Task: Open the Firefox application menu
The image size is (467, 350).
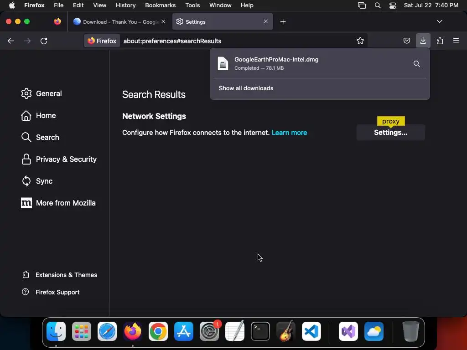Action: click(x=34, y=5)
